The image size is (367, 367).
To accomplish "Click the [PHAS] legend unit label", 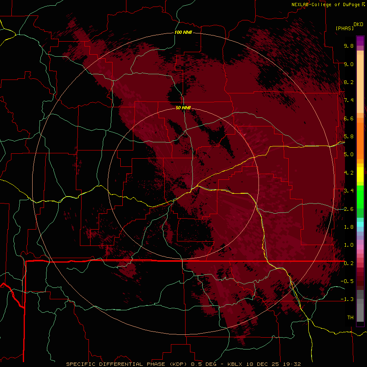I will 345,28.
